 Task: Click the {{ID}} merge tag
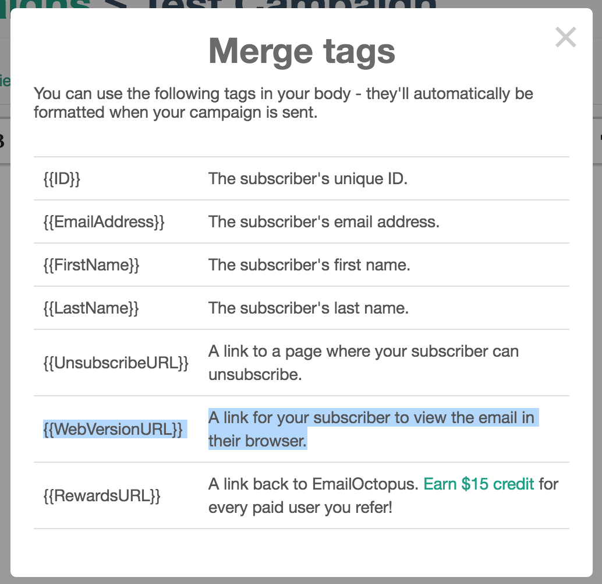click(62, 179)
